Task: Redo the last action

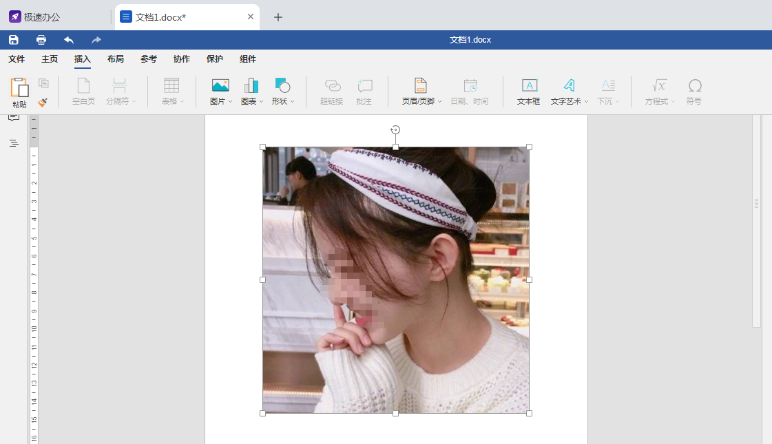Action: pyautogui.click(x=96, y=40)
